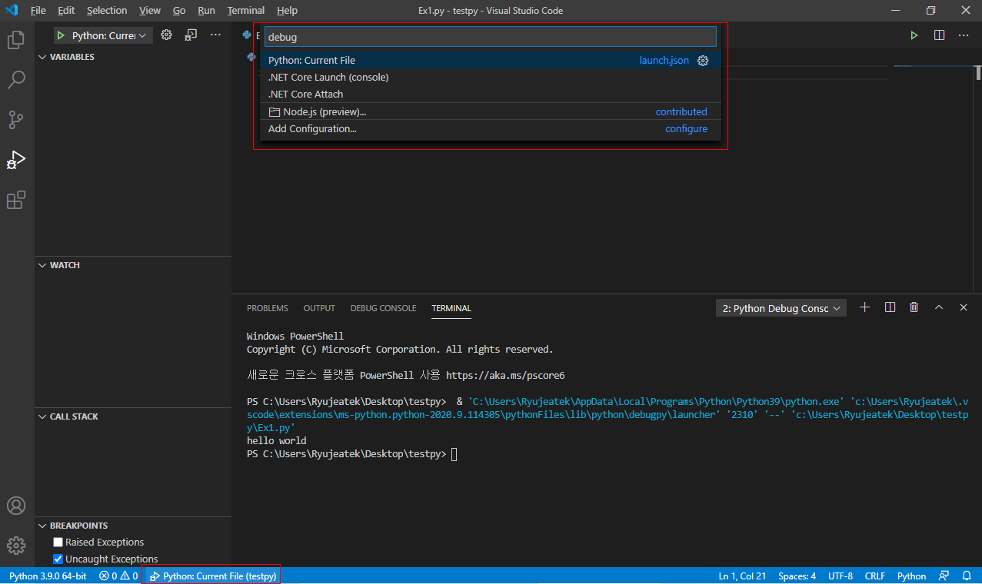Viewport: 982px width, 584px height.
Task: Open the View menu
Action: coord(150,11)
